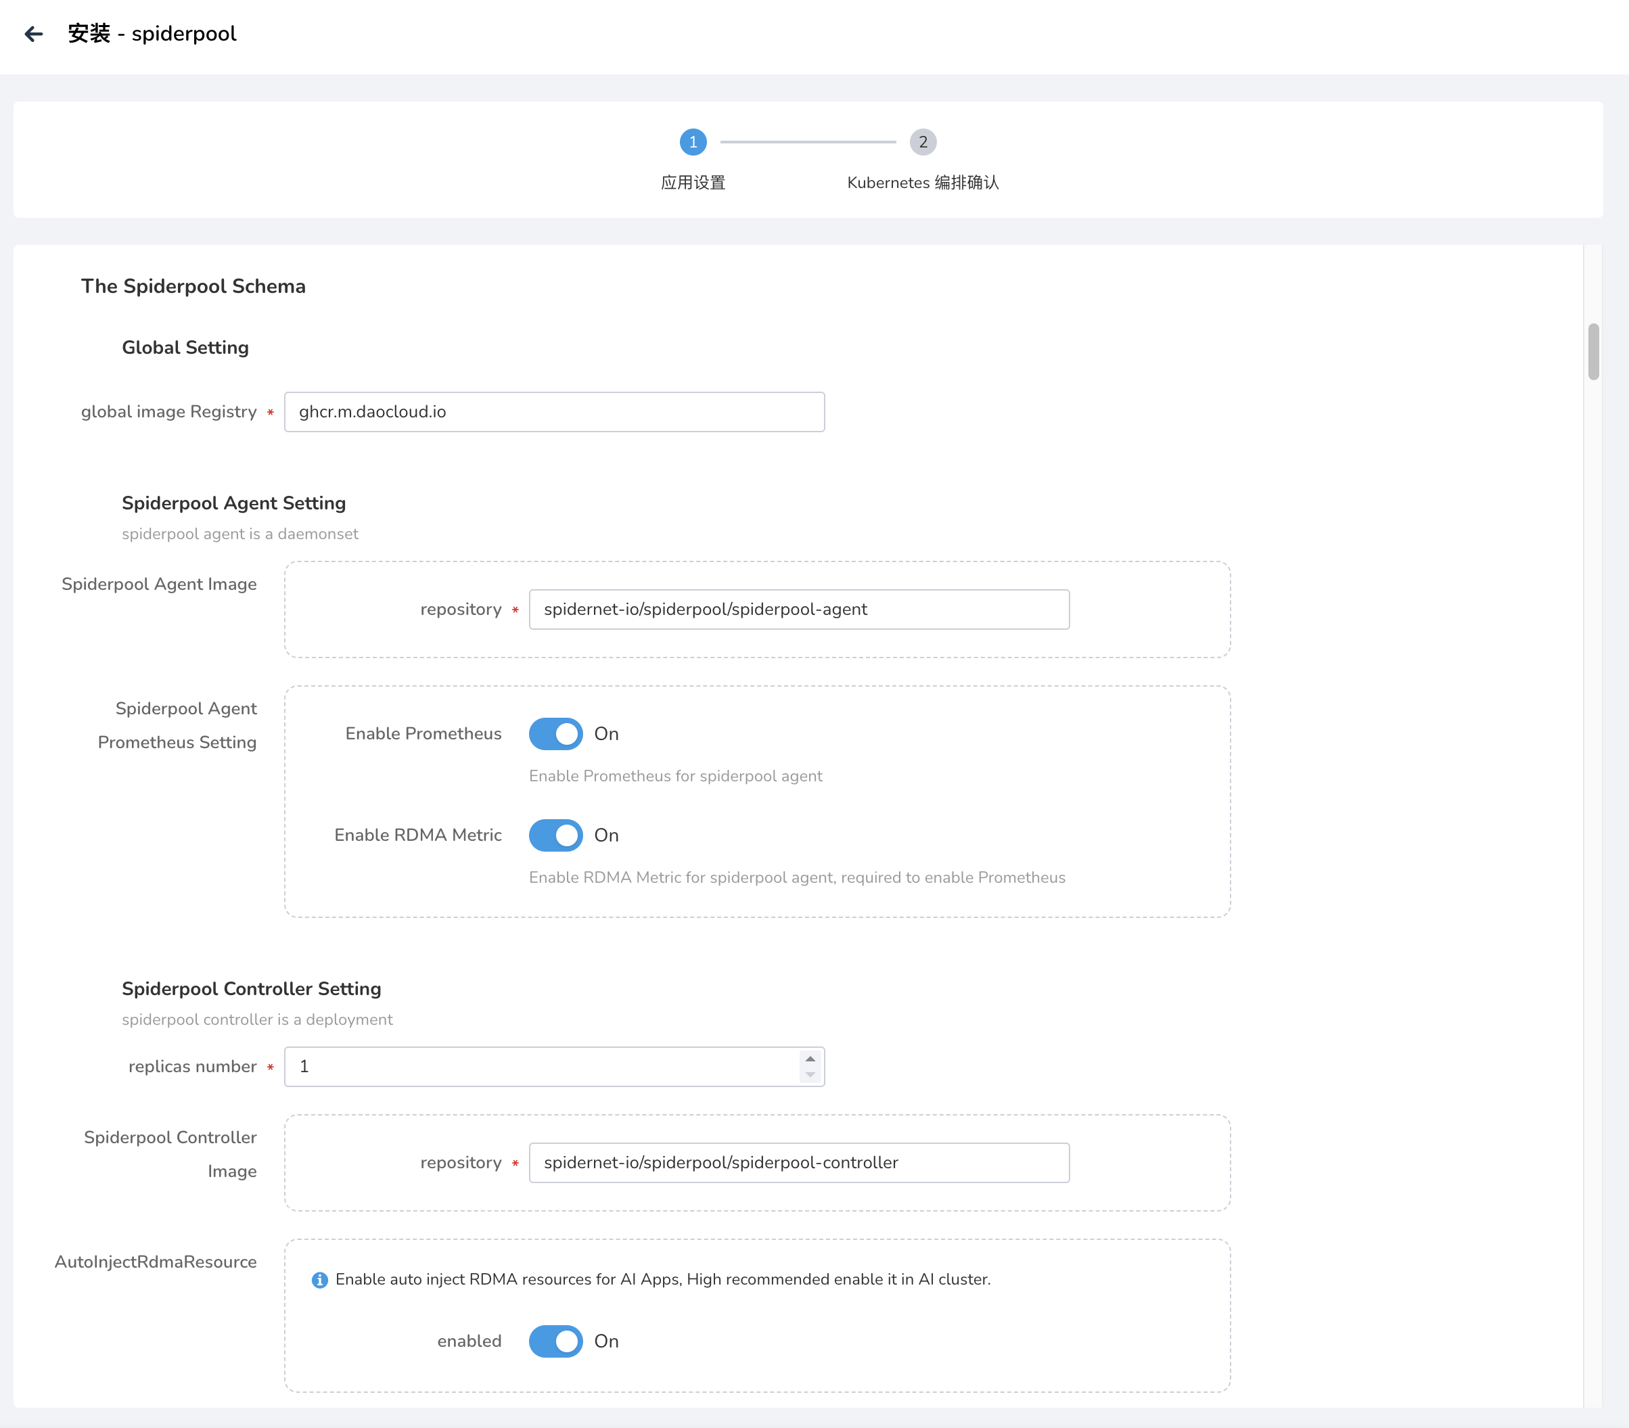Click the replicas number input field

point(542,1067)
